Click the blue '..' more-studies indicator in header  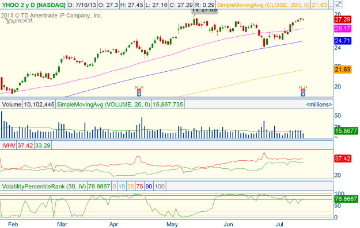click(x=331, y=5)
